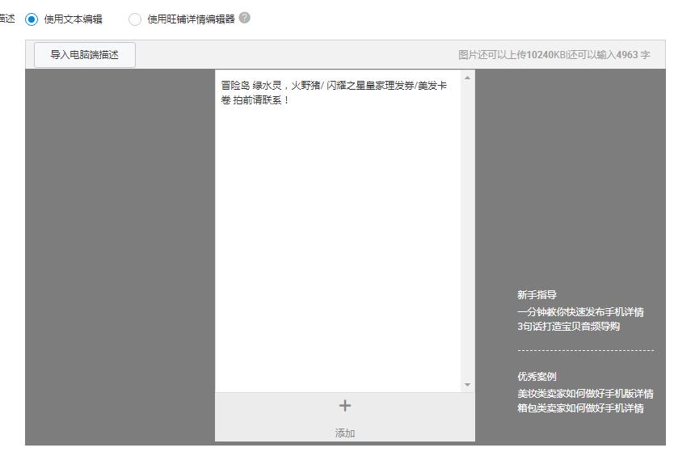This screenshot has width=674, height=452.
Task: Click the text 冒险岛 绿水灵 in description
Action: coord(251,86)
